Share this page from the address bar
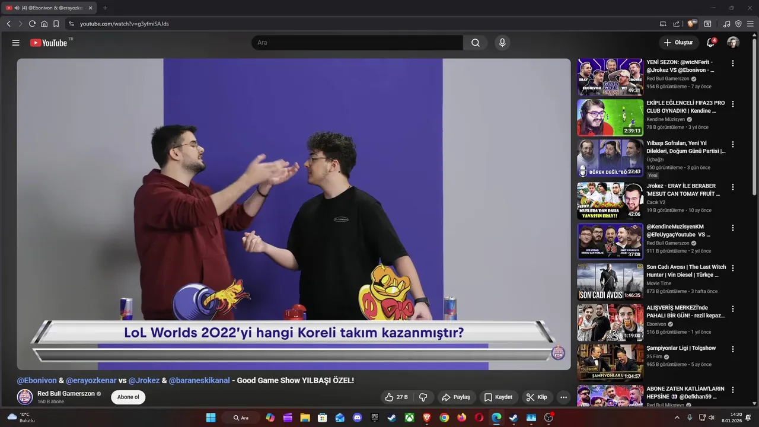This screenshot has width=759, height=427. (x=677, y=24)
